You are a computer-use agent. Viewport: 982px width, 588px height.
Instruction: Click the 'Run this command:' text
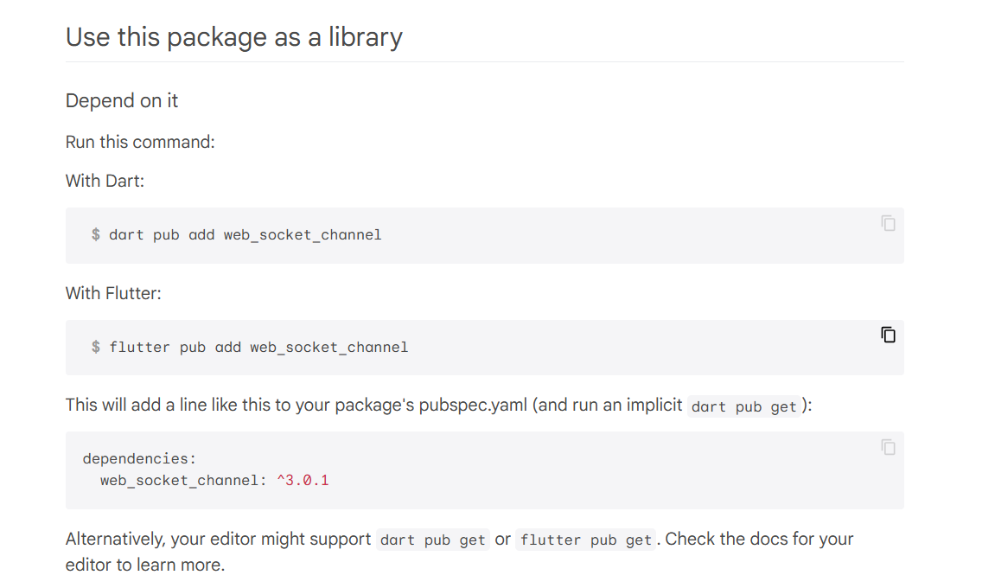pyautogui.click(x=140, y=142)
